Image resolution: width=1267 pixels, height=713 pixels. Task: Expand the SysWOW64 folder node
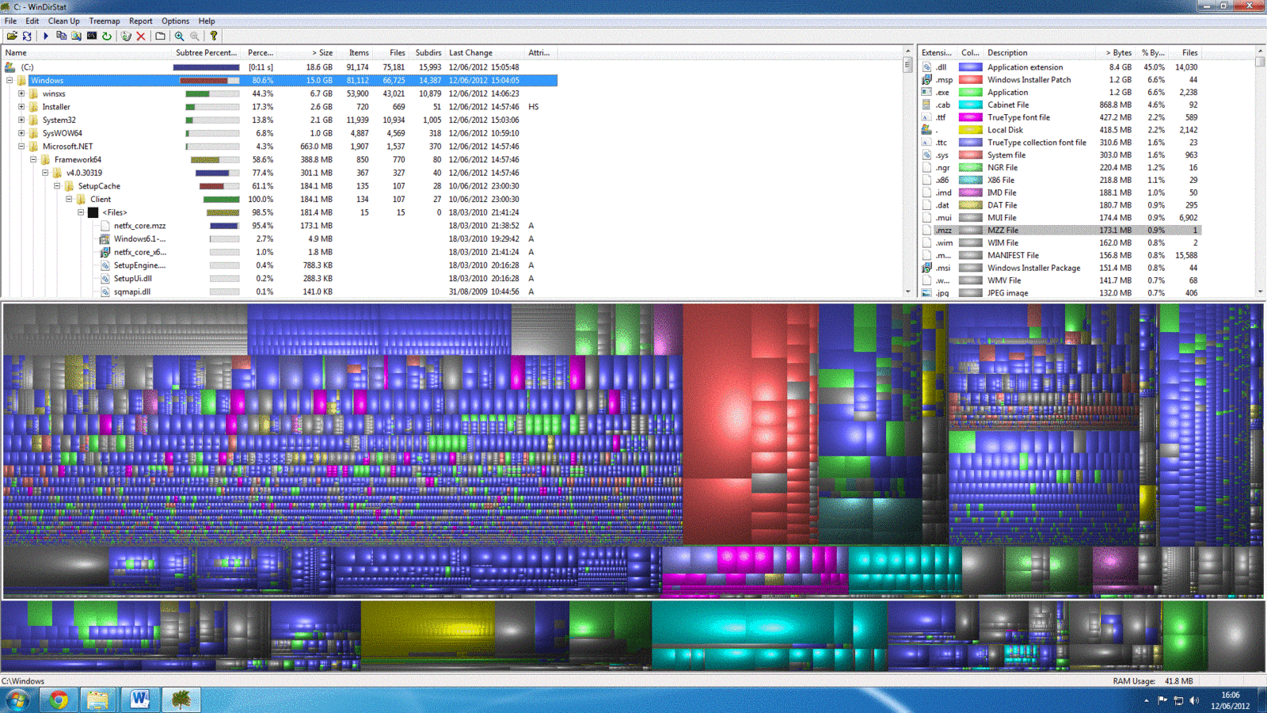click(21, 133)
